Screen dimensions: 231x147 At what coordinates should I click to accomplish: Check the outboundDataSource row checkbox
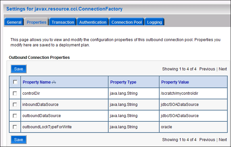(15, 116)
